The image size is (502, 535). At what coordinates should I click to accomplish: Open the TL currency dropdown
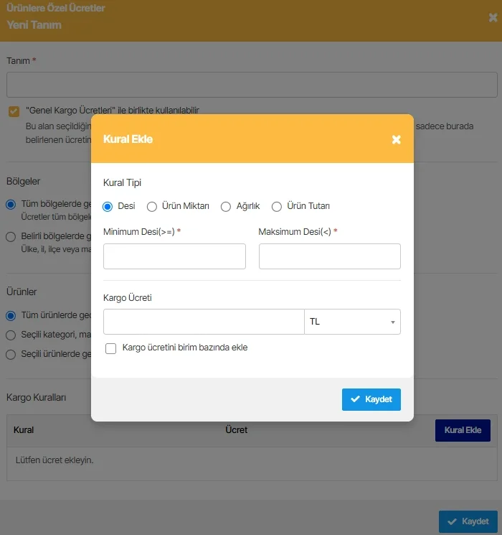352,322
